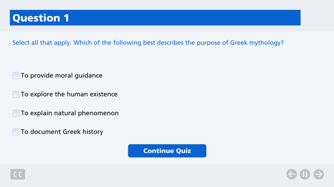Screen dimensions: 334x187
Task: Click the 'Question 1' header title
Action: click(x=41, y=18)
